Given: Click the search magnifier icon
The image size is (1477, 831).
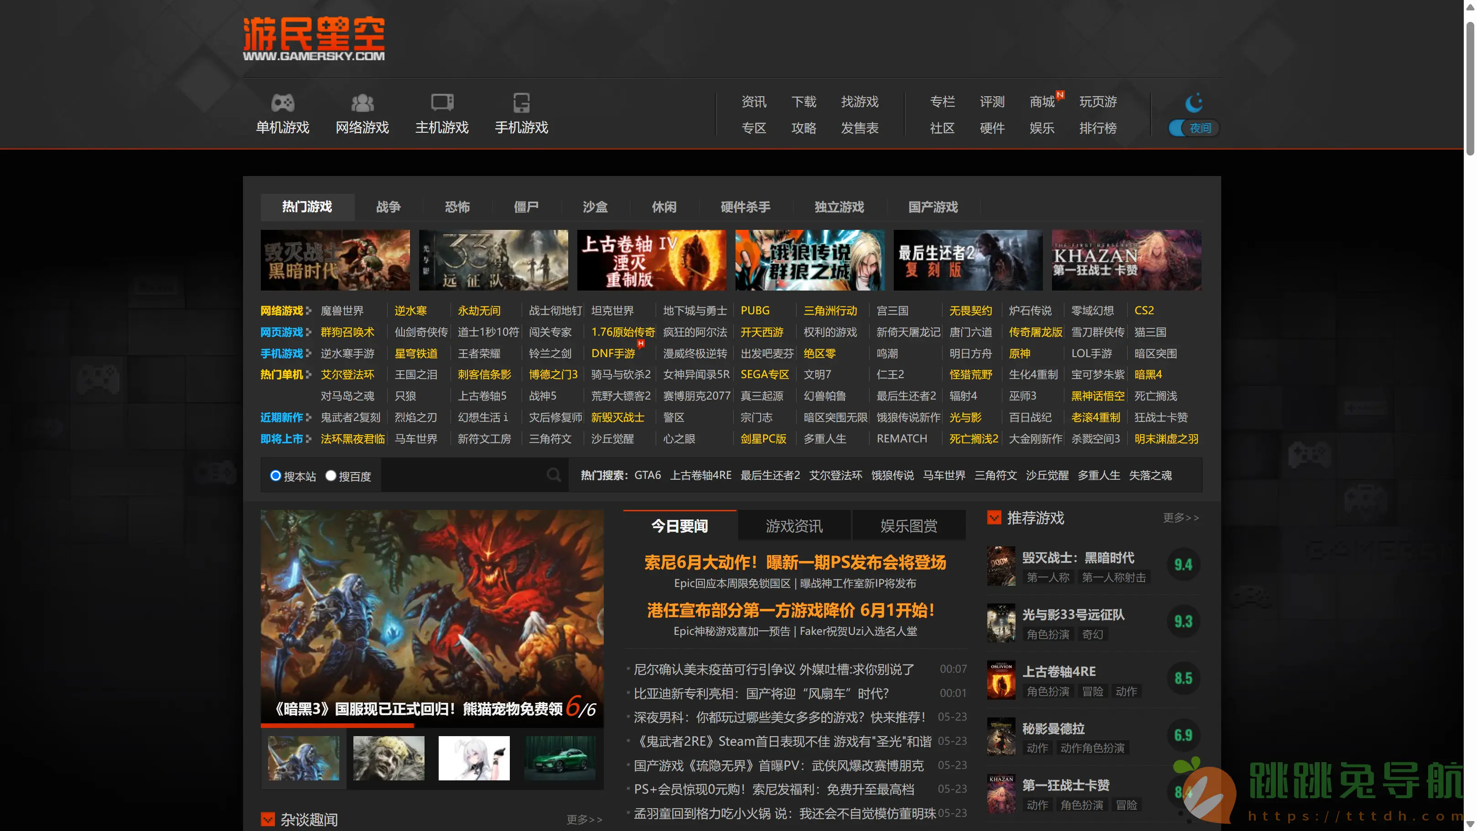Looking at the screenshot, I should [x=553, y=475].
